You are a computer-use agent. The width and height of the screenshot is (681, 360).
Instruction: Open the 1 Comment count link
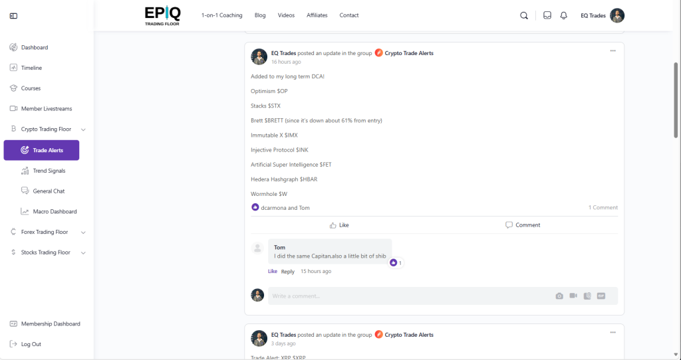(x=603, y=207)
